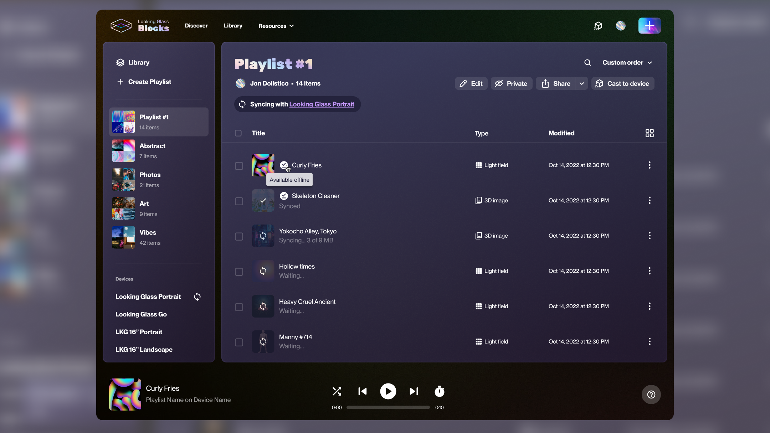Image resolution: width=770 pixels, height=433 pixels.
Task: Open the Resources menu dropdown
Action: 276,26
